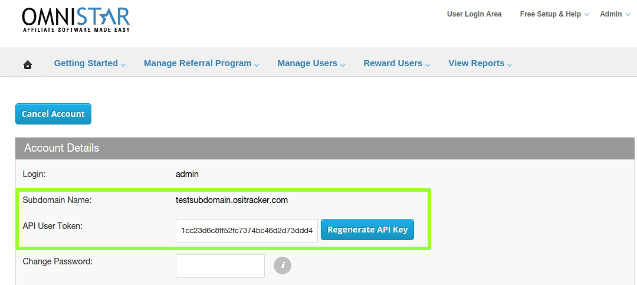Viewport: 637px width, 285px height.
Task: Open the View Reports menu
Action: tap(476, 63)
